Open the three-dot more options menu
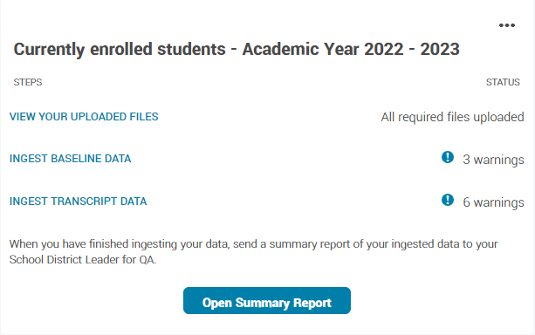This screenshot has height=335, width=535. [x=507, y=25]
